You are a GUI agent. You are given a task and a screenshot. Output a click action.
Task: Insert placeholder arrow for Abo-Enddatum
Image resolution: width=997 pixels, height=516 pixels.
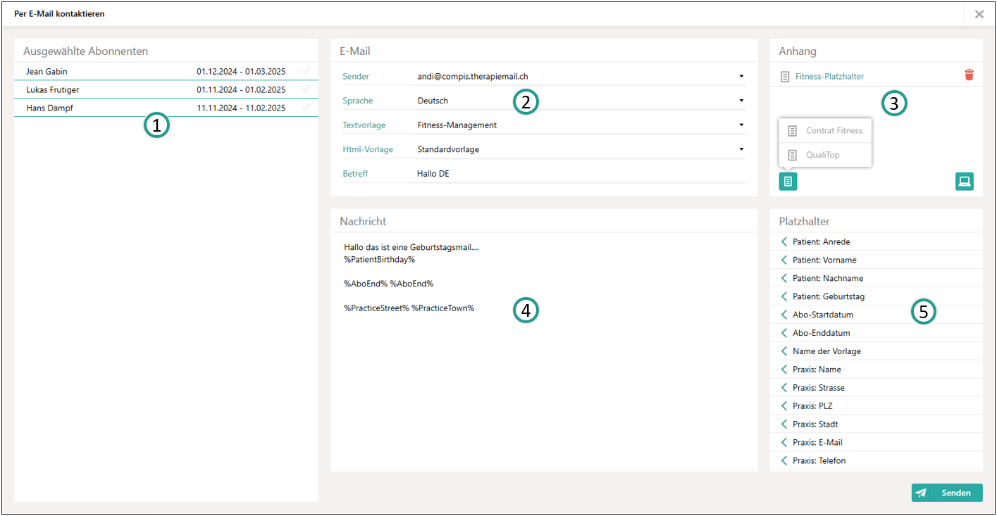click(x=784, y=333)
